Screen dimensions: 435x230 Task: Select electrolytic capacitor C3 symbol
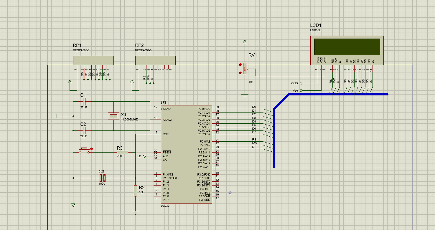click(102, 178)
